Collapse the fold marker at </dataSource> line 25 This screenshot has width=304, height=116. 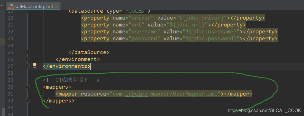(27, 52)
